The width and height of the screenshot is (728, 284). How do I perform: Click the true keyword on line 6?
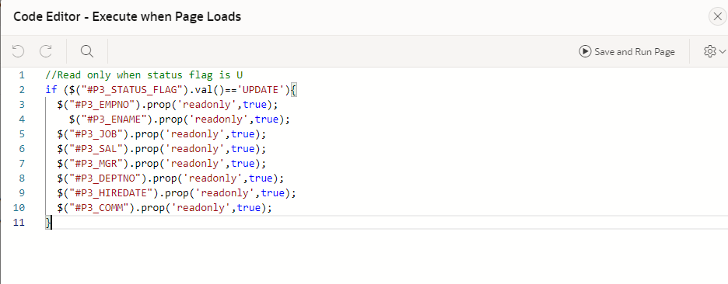(243, 149)
